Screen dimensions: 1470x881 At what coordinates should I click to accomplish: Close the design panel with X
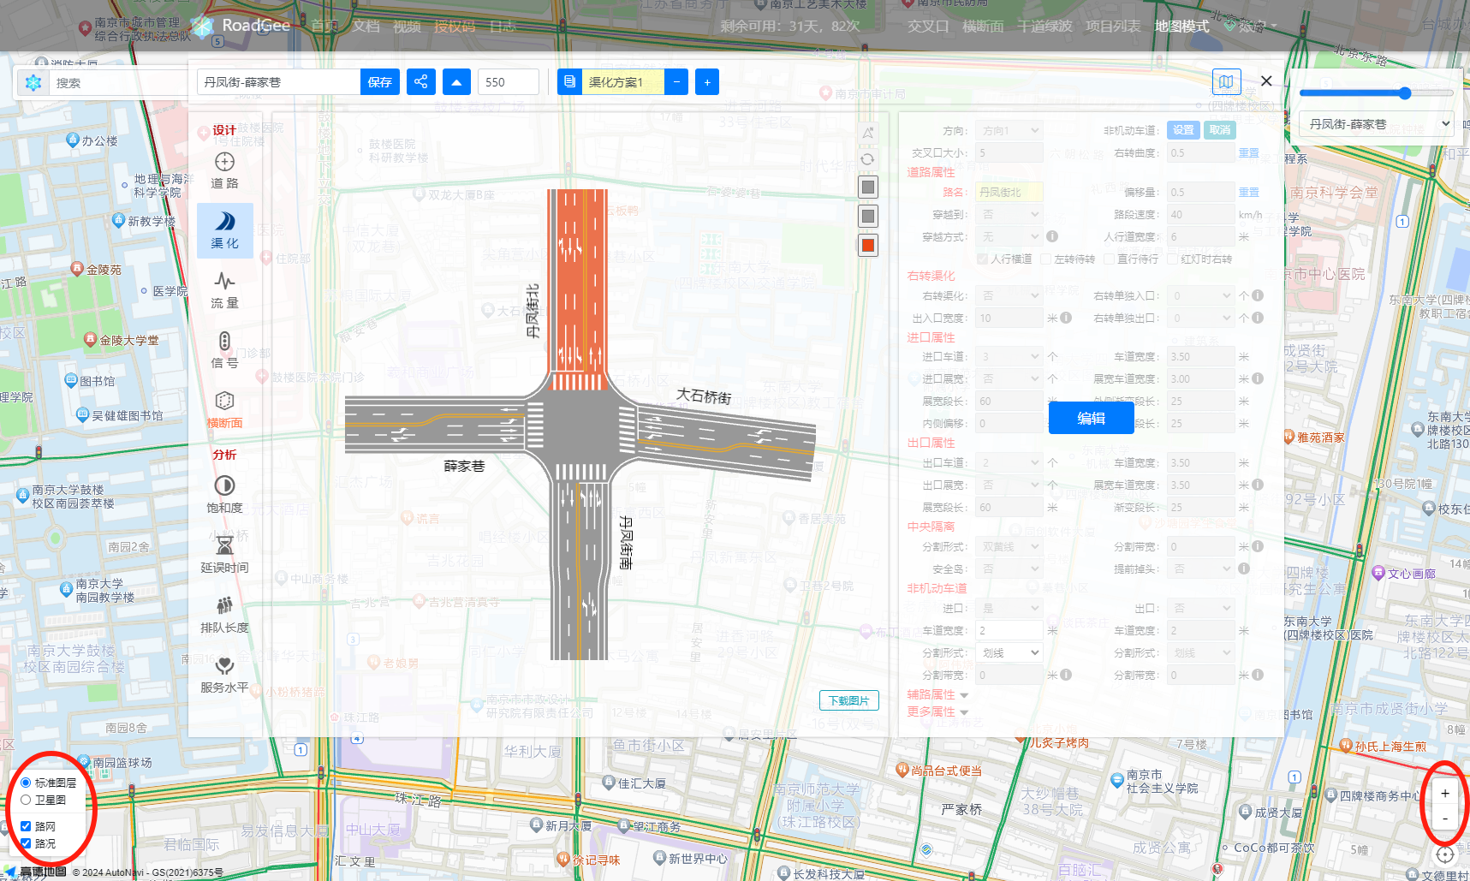tap(1266, 81)
